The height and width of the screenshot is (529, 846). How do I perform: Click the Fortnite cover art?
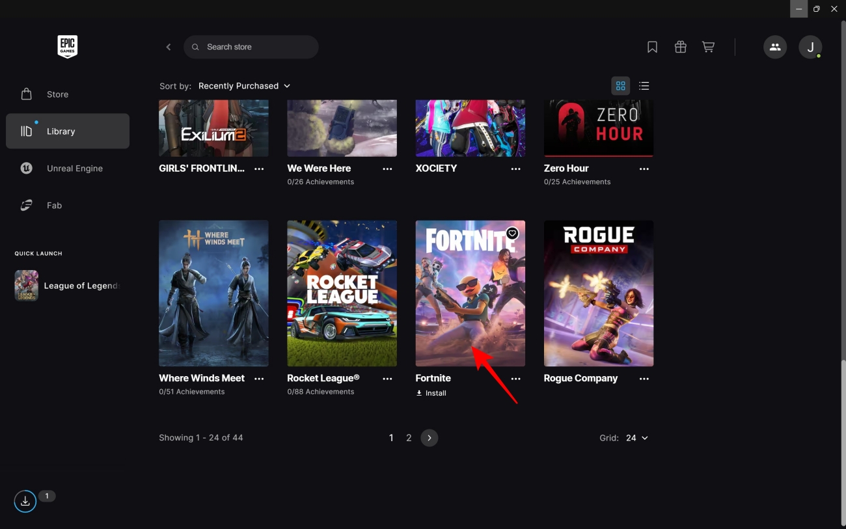click(471, 293)
